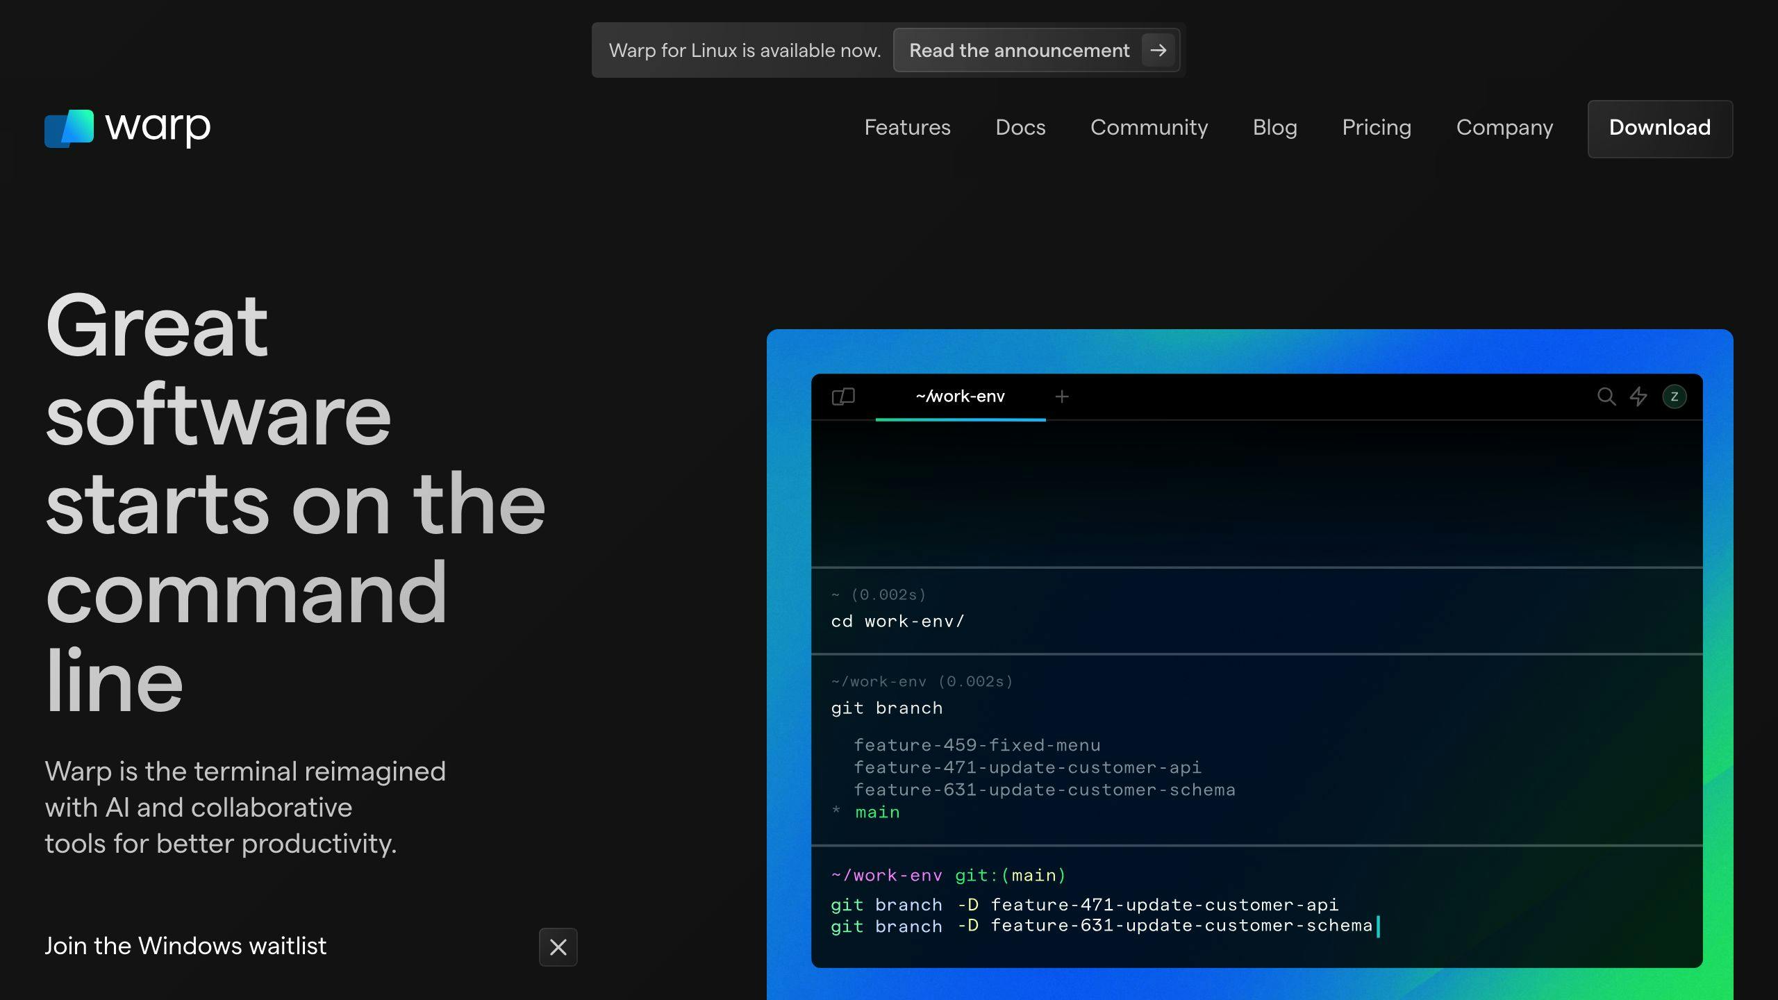The width and height of the screenshot is (1778, 1000).
Task: Open the Blog page
Action: coord(1275,128)
